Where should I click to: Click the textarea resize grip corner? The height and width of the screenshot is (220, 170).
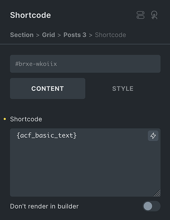tap(157, 193)
